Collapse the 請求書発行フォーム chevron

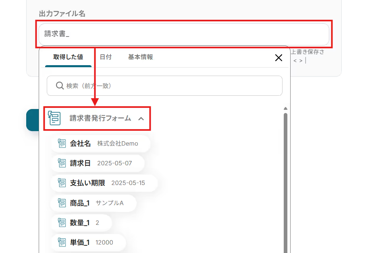[x=141, y=119]
